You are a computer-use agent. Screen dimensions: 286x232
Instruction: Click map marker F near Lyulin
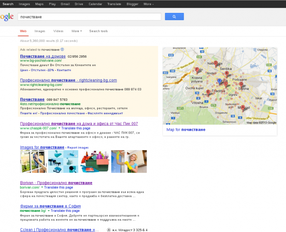pos(197,70)
